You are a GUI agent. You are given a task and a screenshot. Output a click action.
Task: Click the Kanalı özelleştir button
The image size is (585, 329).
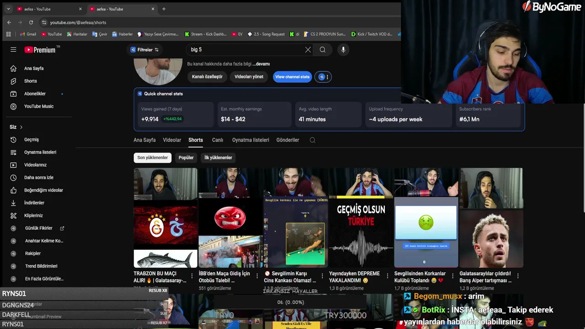pos(207,77)
